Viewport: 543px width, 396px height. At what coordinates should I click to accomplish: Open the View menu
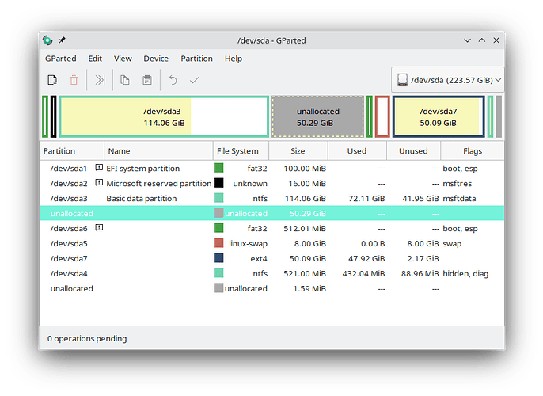coord(123,59)
